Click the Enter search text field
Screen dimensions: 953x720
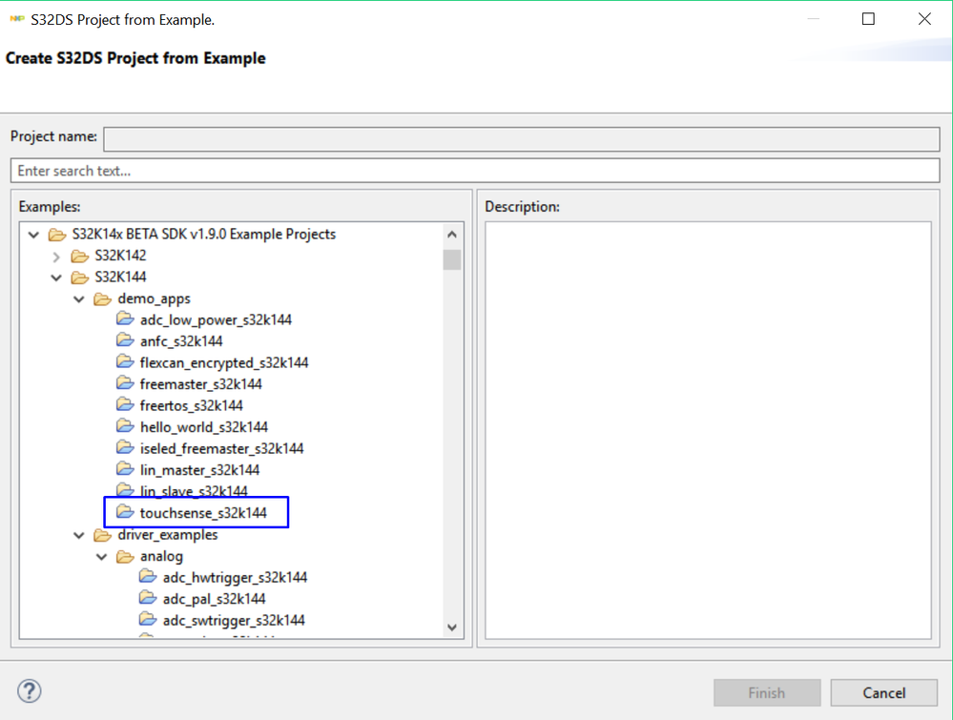(474, 171)
